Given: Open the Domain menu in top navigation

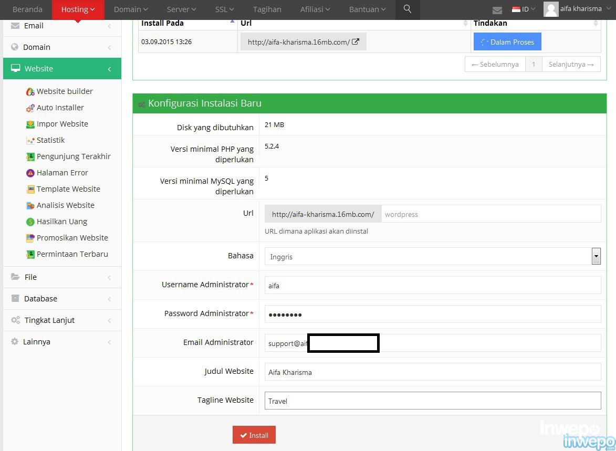Looking at the screenshot, I should coord(131,9).
